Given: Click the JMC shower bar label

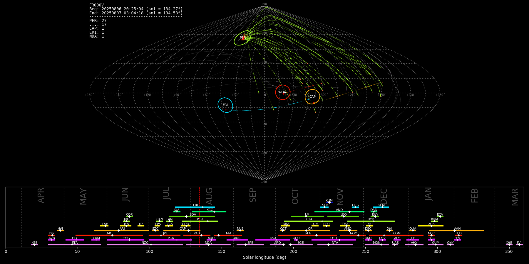Looking at the screenshot, I should pyautogui.click(x=109, y=233).
